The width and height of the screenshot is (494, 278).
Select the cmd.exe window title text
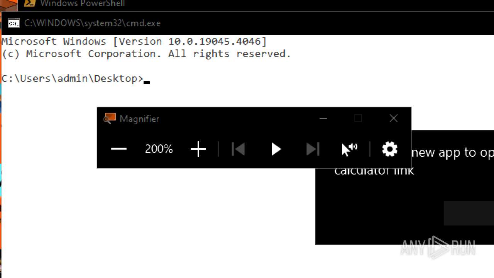tap(92, 23)
